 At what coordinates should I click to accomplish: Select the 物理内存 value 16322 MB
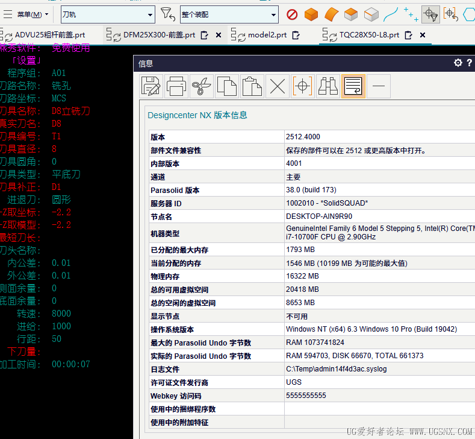click(x=302, y=276)
